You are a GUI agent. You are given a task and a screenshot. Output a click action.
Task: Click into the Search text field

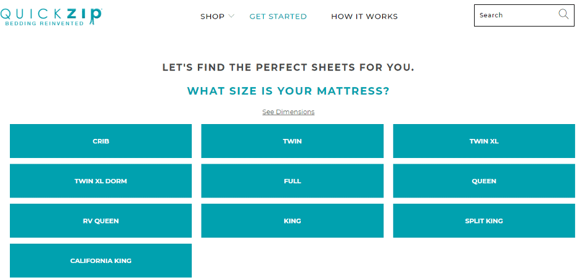(517, 15)
